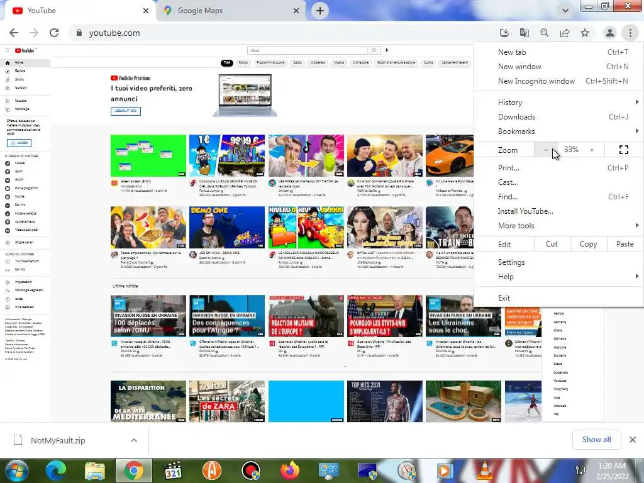The width and height of the screenshot is (644, 483).
Task: Select Print... in the Chrome menu
Action: 558,167
